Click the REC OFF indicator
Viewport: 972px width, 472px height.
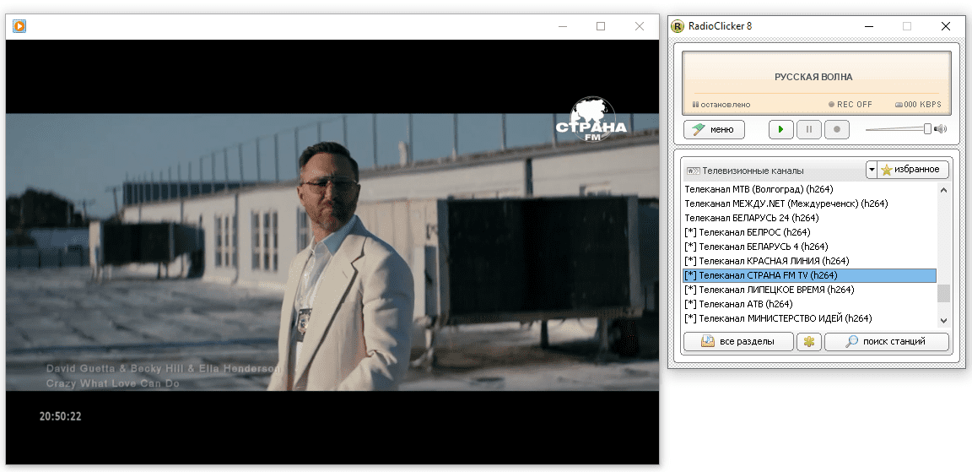850,104
